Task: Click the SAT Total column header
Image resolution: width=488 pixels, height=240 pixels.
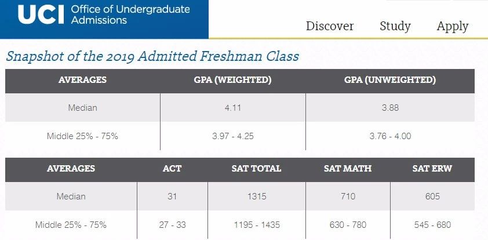Action: pyautogui.click(x=256, y=169)
